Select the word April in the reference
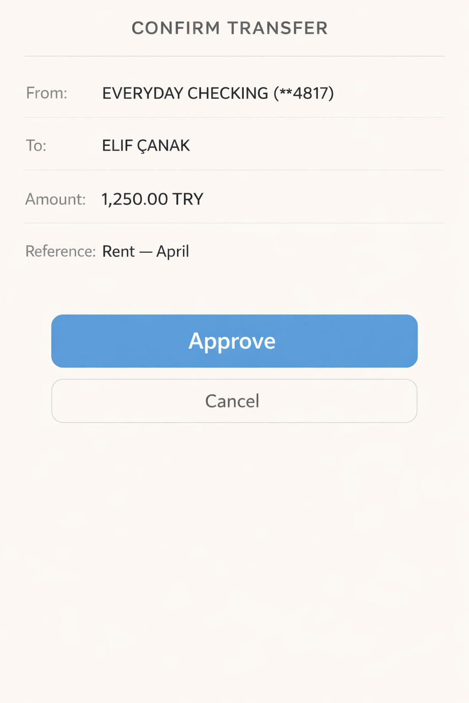 [173, 252]
